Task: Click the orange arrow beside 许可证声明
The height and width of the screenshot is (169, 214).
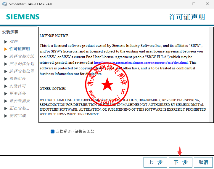Action: tap(6, 49)
